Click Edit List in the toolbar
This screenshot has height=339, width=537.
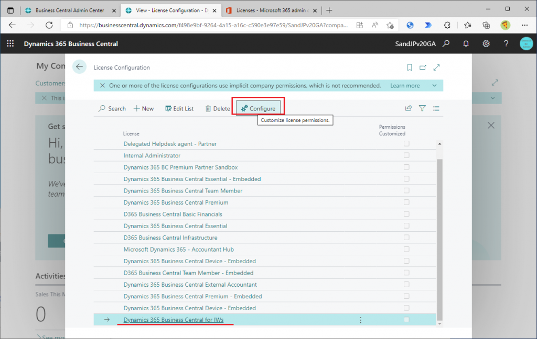179,109
